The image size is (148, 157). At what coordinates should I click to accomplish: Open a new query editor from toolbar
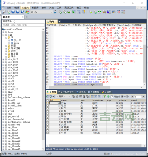tap(9, 12)
